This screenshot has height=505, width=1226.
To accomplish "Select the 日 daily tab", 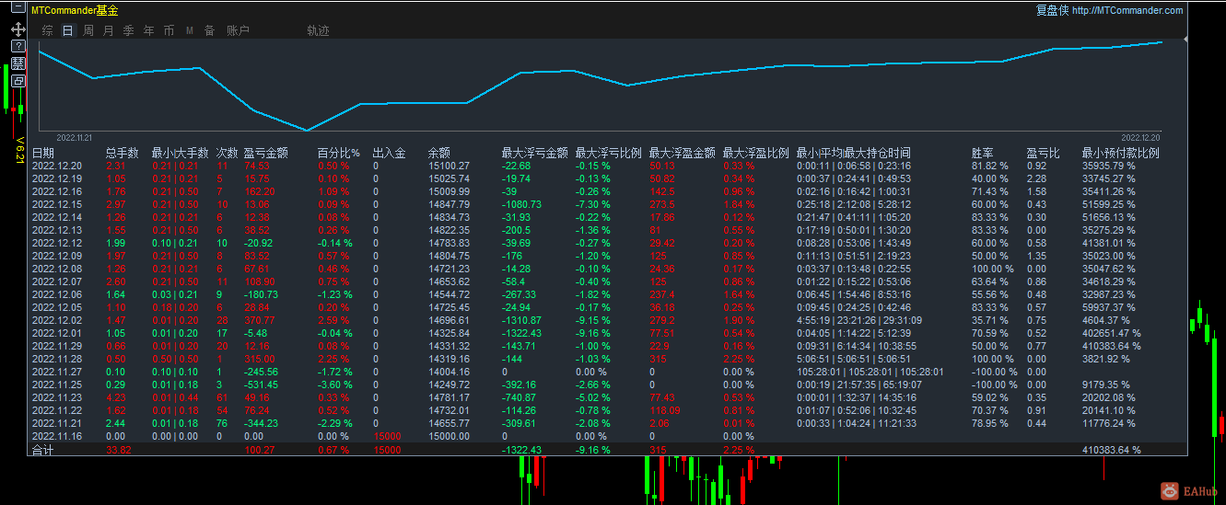I will pos(67,30).
